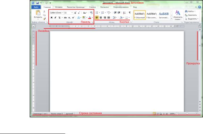203x134 pixels.
Task: Click the Shading paint bucket icon
Action: coord(121,18)
